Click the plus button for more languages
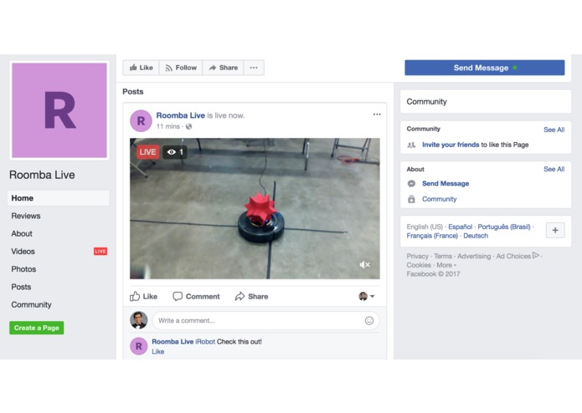Viewport: 582px width, 413px height. click(x=555, y=230)
